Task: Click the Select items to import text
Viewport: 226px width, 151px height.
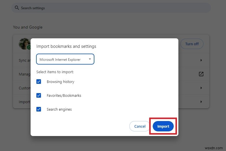Action: [x=55, y=72]
